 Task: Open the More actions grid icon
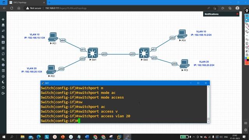coord(3,48)
